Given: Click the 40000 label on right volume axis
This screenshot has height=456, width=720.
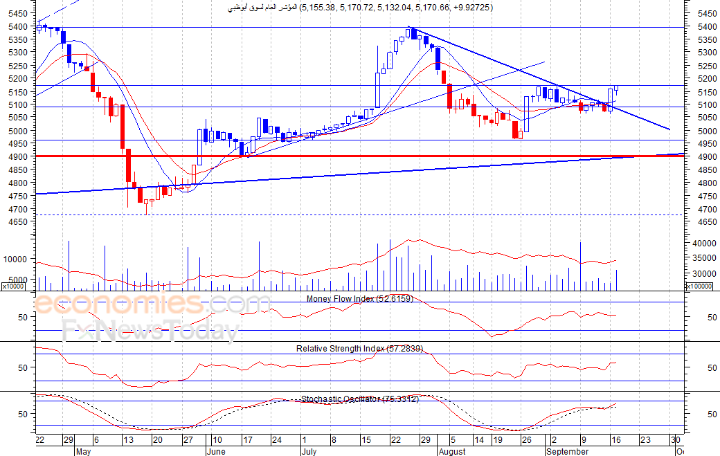Looking at the screenshot, I should pos(704,243).
